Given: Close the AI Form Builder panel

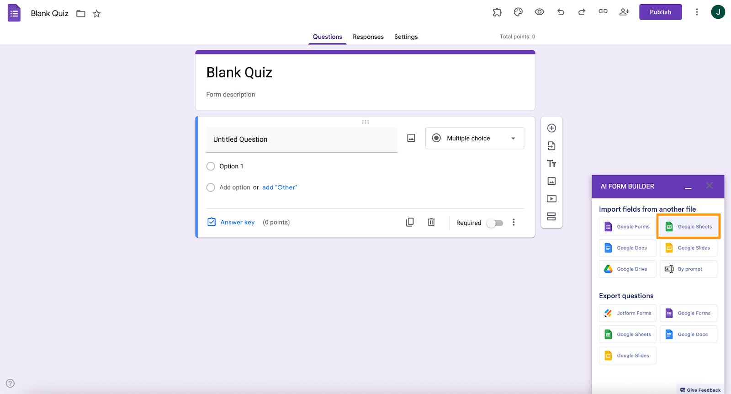Looking at the screenshot, I should 709,186.
